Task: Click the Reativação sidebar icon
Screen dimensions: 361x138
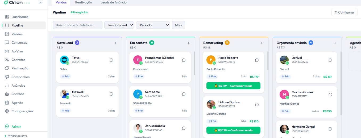Action: pos(7,68)
